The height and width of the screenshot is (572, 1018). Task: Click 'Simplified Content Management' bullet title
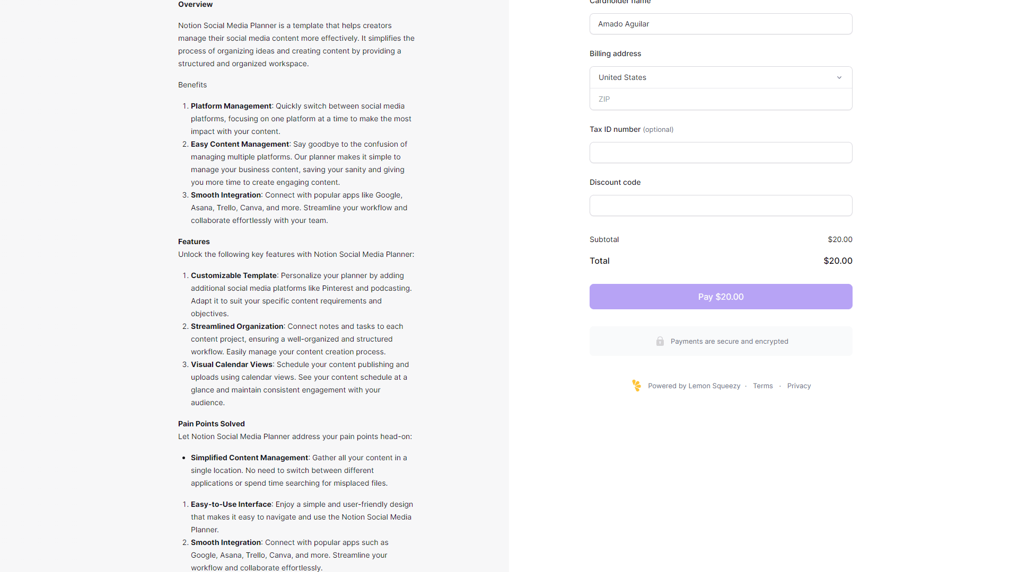click(x=249, y=458)
